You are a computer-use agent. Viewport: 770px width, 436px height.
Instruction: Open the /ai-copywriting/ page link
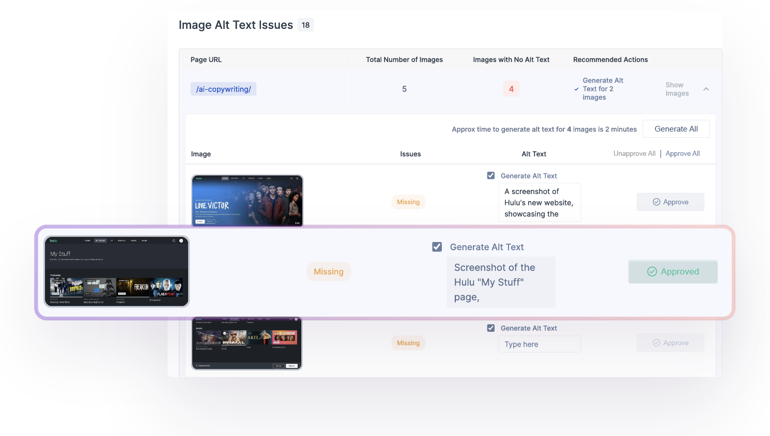click(223, 89)
